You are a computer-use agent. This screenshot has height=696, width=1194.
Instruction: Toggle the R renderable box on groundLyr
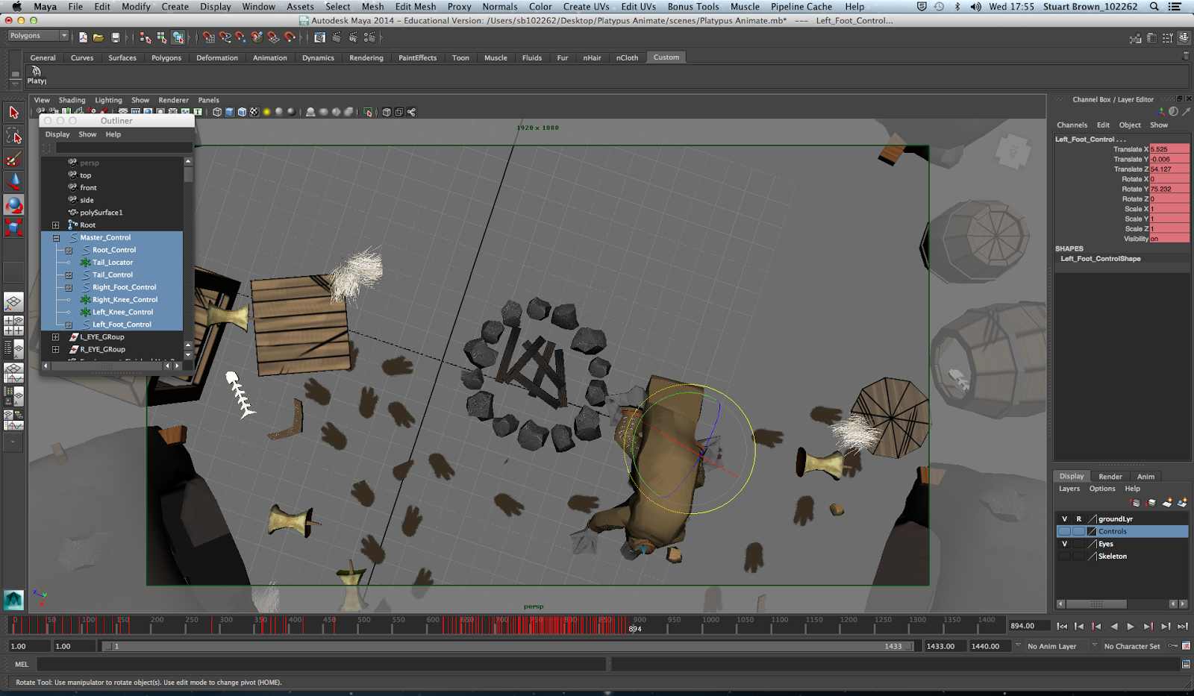pyautogui.click(x=1079, y=518)
